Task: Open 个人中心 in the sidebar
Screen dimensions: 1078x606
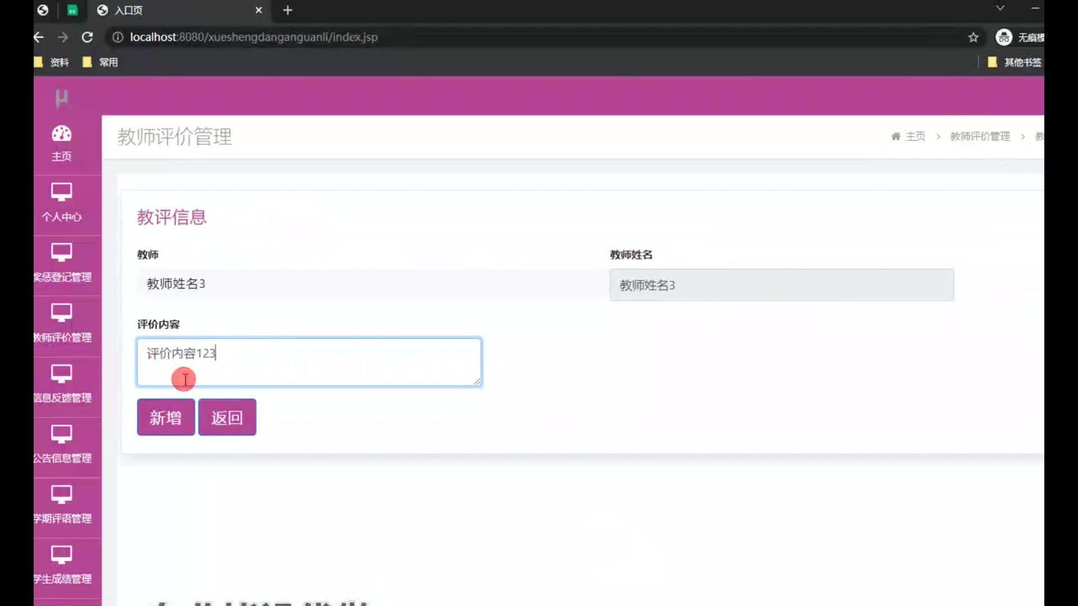Action: tap(62, 203)
